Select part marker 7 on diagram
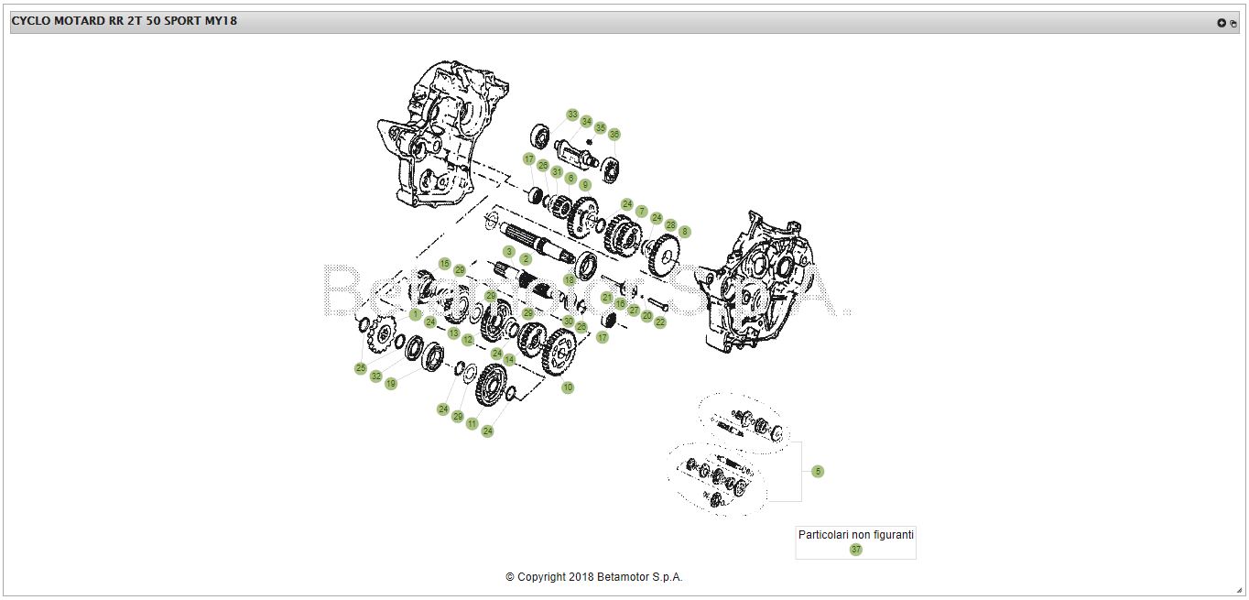The image size is (1249, 600). pyautogui.click(x=641, y=211)
